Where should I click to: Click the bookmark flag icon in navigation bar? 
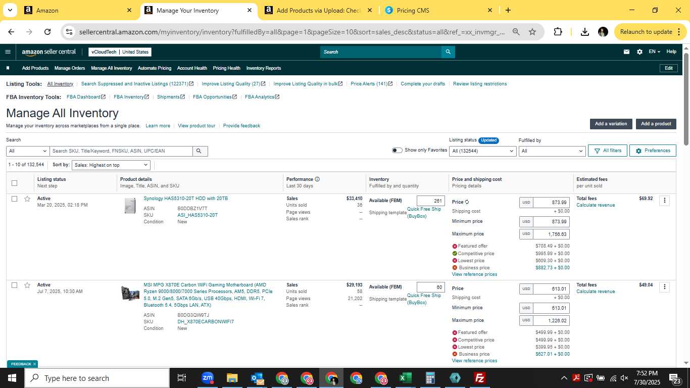point(8,68)
